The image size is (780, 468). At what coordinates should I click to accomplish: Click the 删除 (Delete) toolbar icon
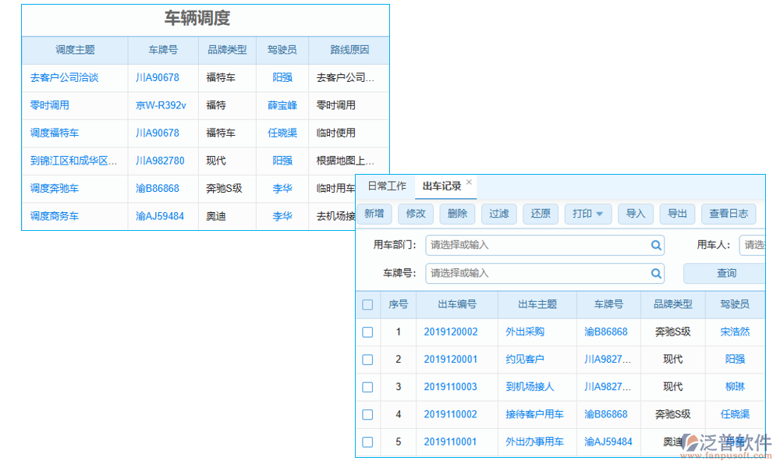click(x=457, y=214)
